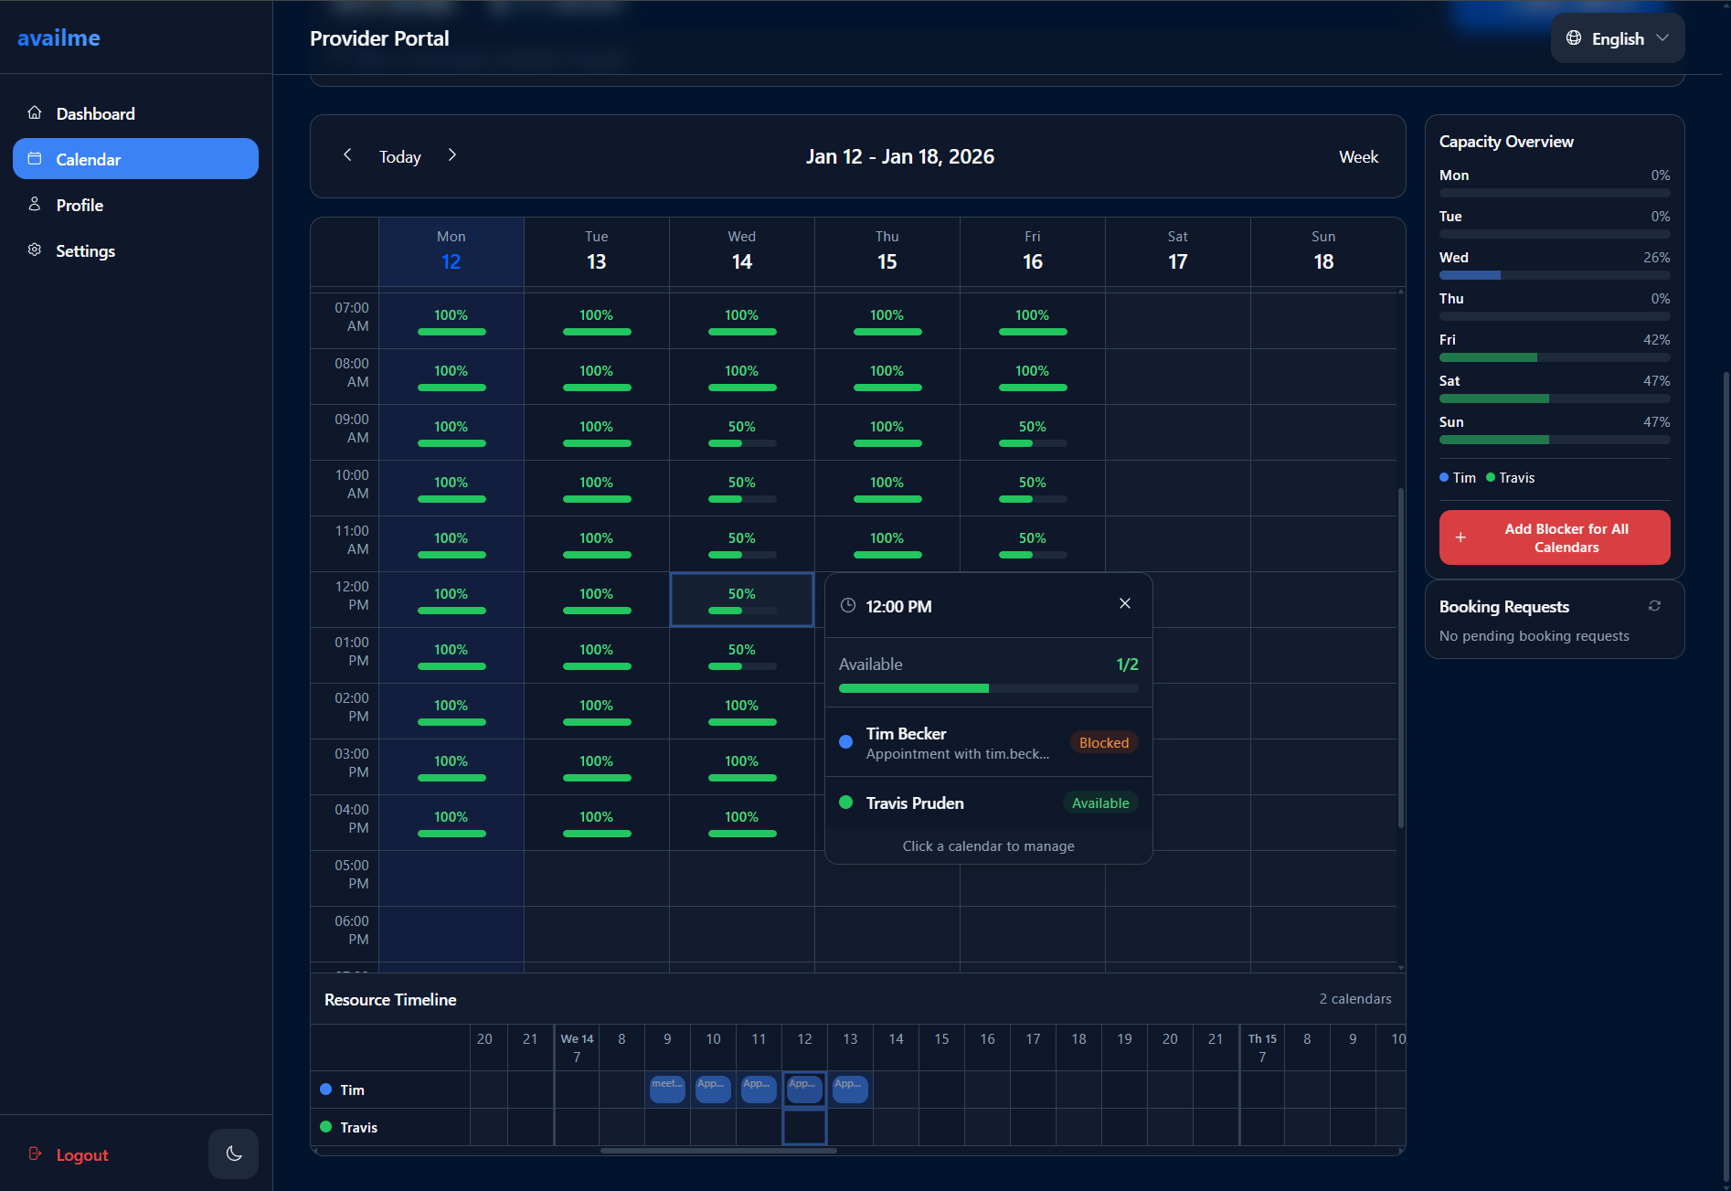Toggle dark mode with the moon button
Image resolution: width=1731 pixels, height=1191 pixels.
pyautogui.click(x=233, y=1154)
